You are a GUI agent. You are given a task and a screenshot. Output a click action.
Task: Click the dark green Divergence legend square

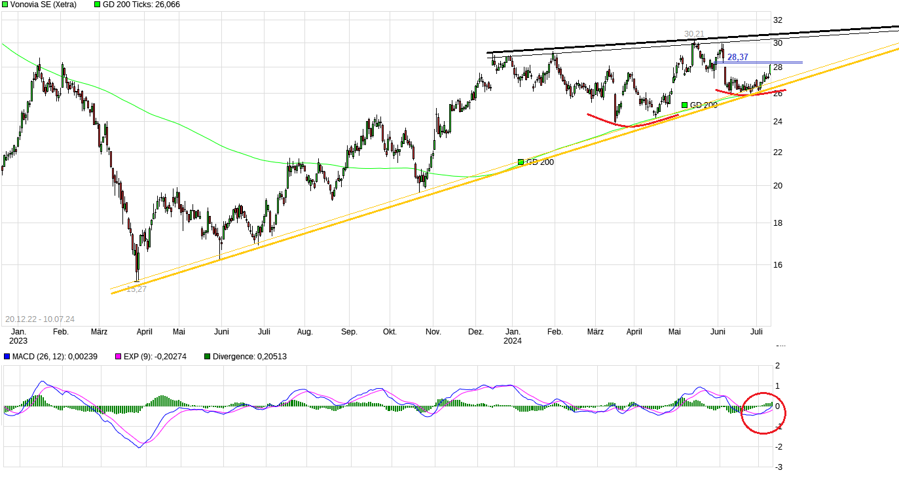point(207,357)
